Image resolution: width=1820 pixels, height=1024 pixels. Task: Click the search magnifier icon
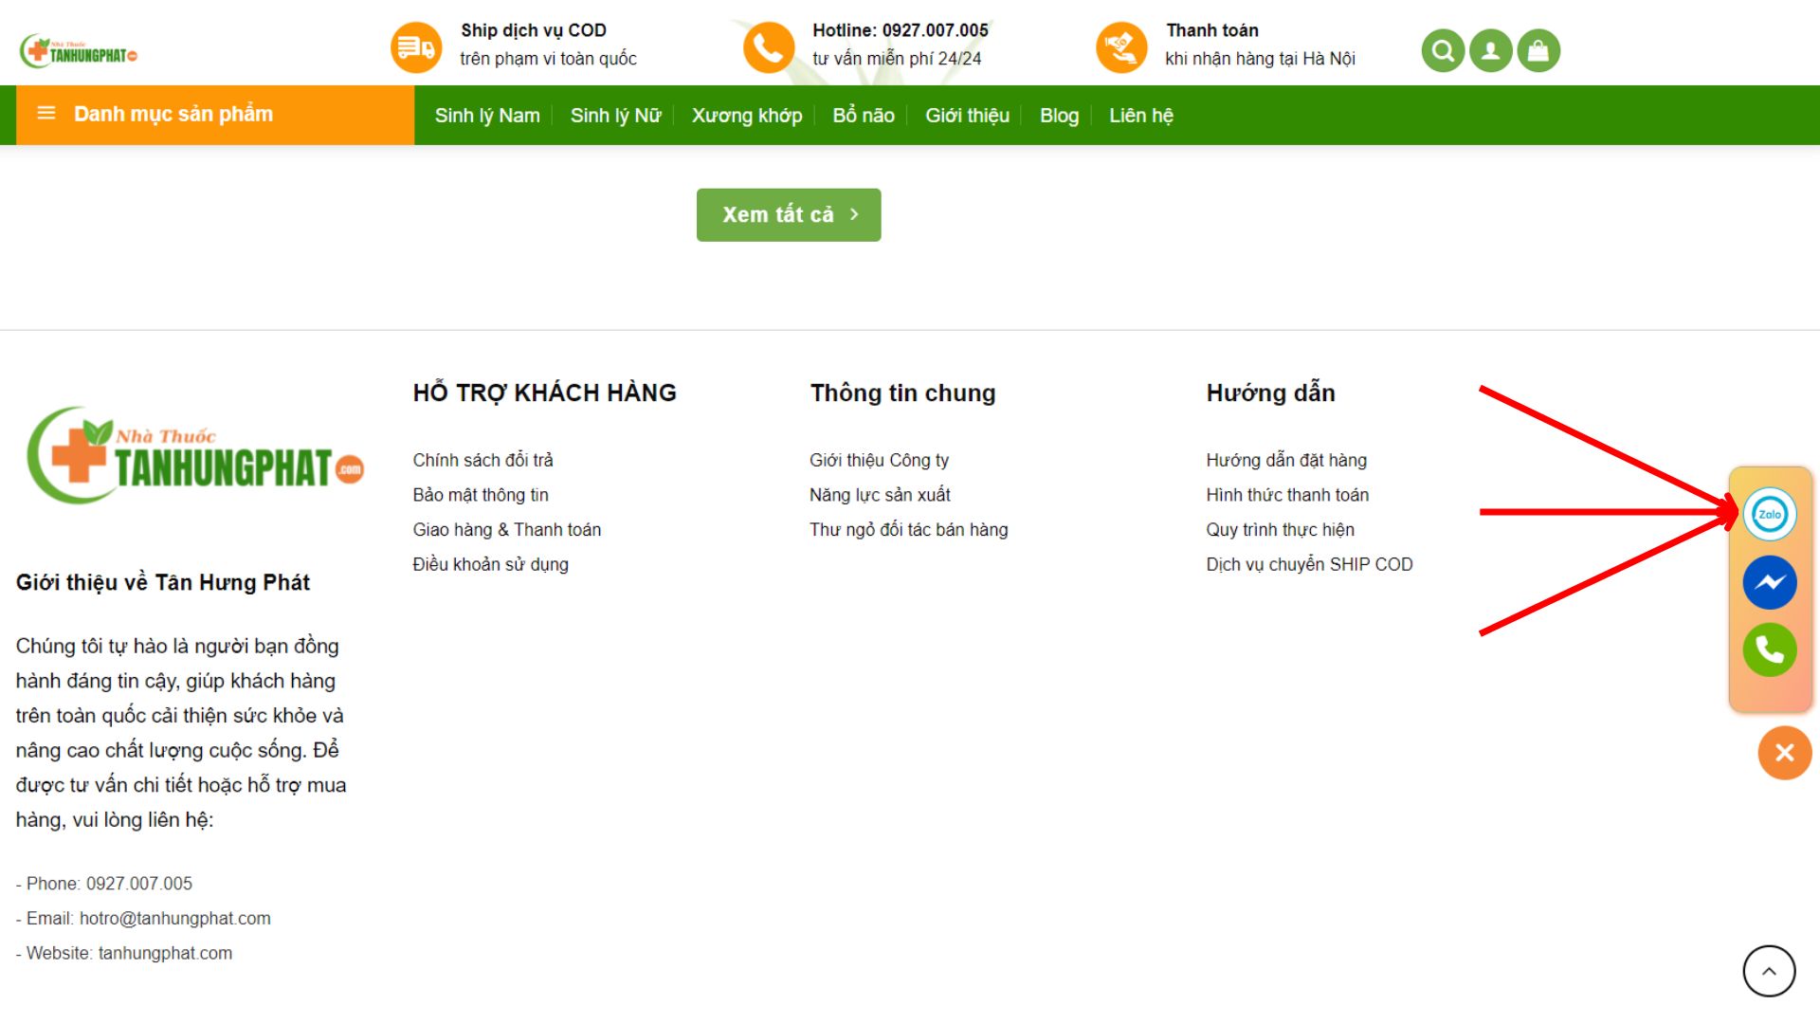pos(1443,50)
